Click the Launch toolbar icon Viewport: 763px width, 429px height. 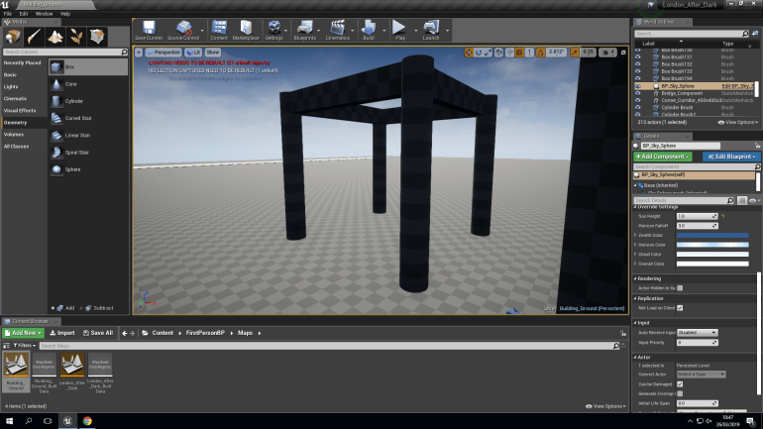tap(431, 30)
